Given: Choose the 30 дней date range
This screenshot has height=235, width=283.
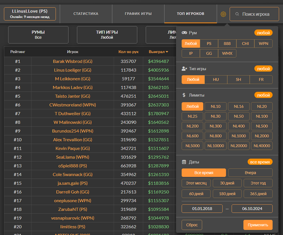Looking at the screenshot, I should (x=227, y=183).
